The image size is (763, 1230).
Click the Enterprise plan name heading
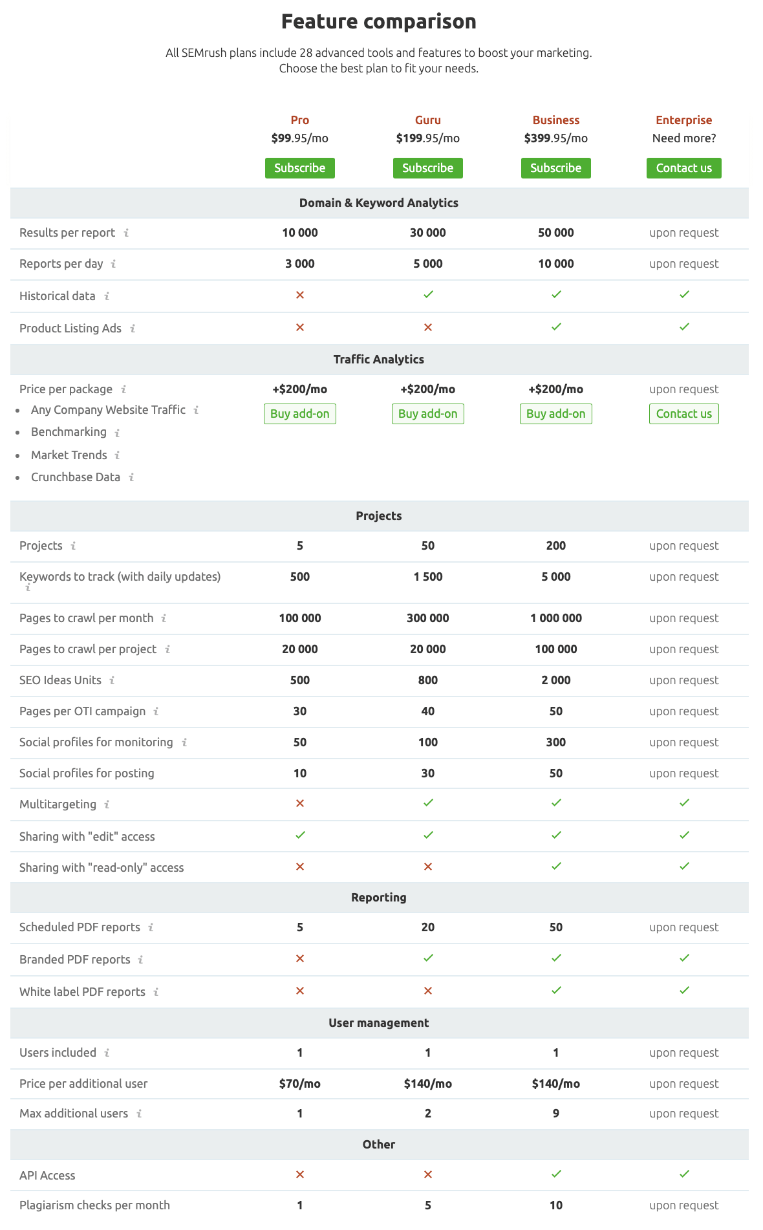(684, 120)
